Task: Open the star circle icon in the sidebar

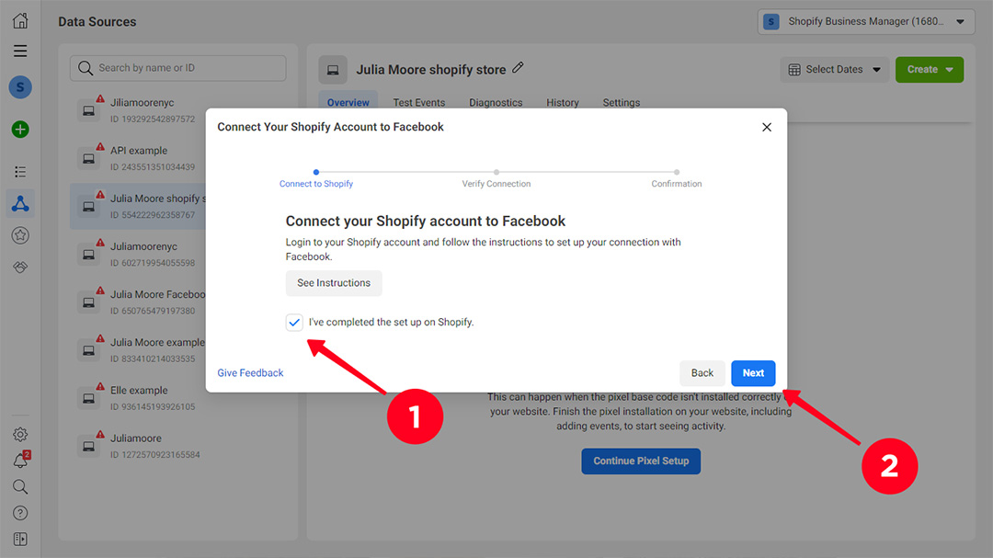Action: (x=20, y=235)
